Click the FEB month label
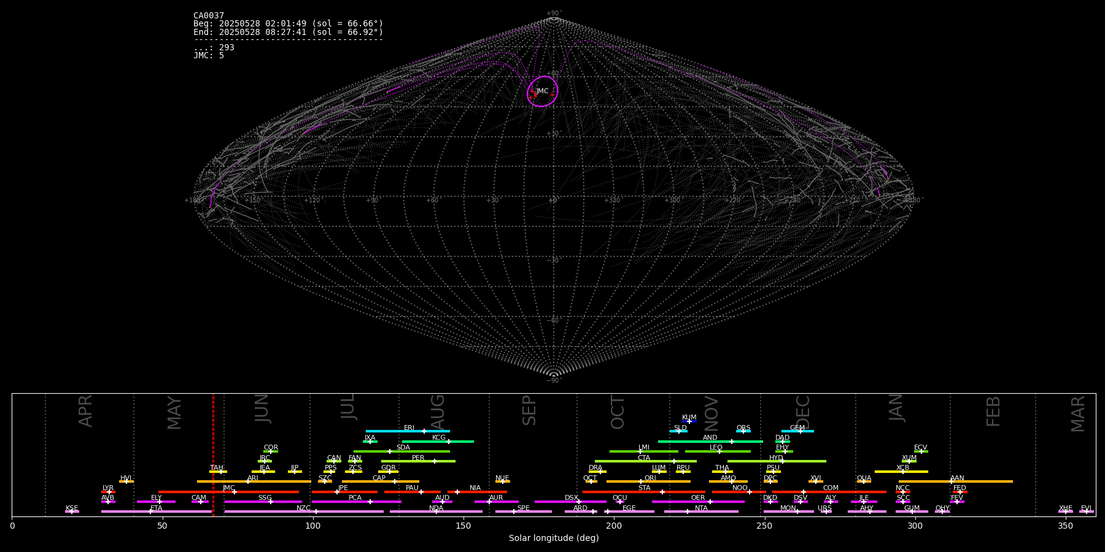The width and height of the screenshot is (1105, 552). (993, 411)
